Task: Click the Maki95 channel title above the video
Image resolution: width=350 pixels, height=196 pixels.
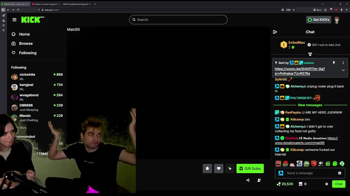Action: point(73,29)
